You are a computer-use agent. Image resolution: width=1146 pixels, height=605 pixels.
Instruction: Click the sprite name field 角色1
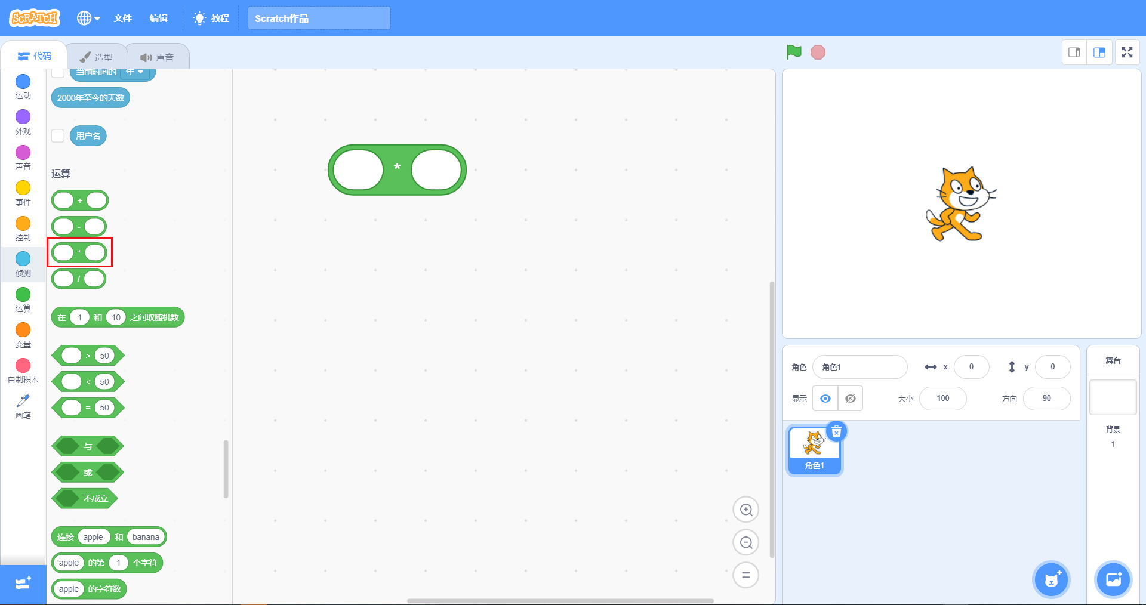pyautogui.click(x=860, y=367)
